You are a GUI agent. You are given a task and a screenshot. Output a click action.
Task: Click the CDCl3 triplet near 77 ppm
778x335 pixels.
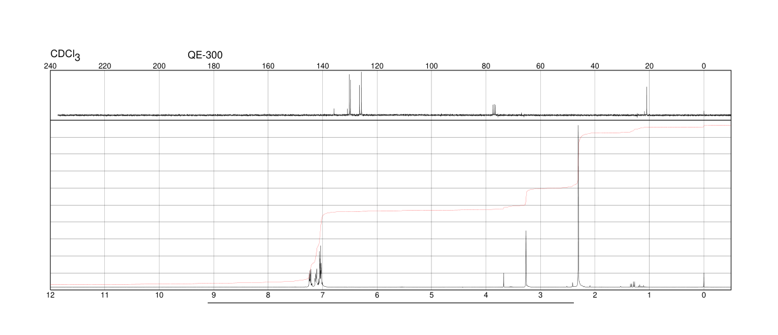pos(494,109)
